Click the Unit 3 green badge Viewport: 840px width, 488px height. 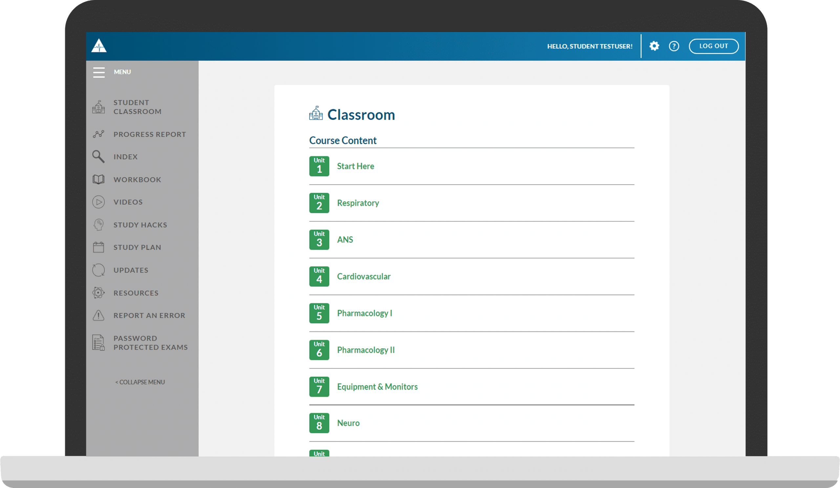tap(319, 240)
